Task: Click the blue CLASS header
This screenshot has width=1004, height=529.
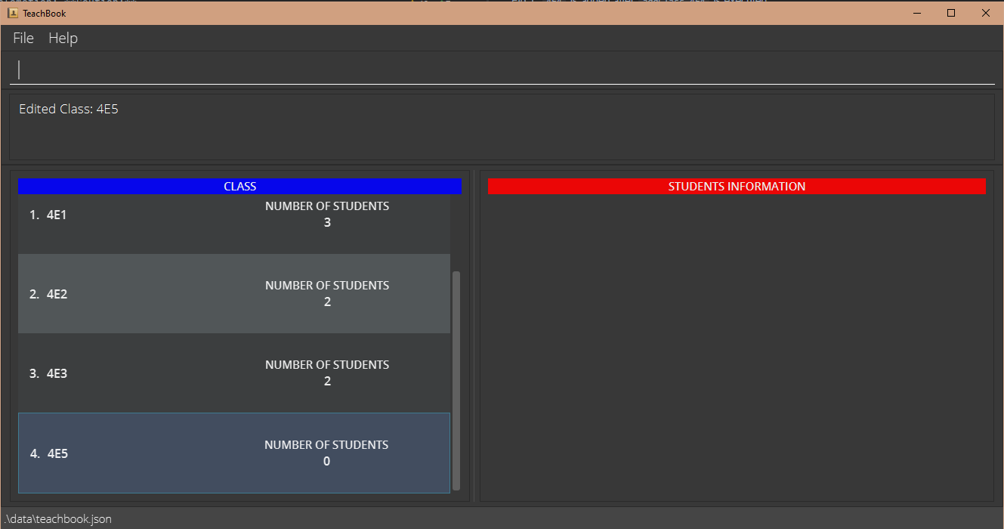Action: [x=240, y=186]
